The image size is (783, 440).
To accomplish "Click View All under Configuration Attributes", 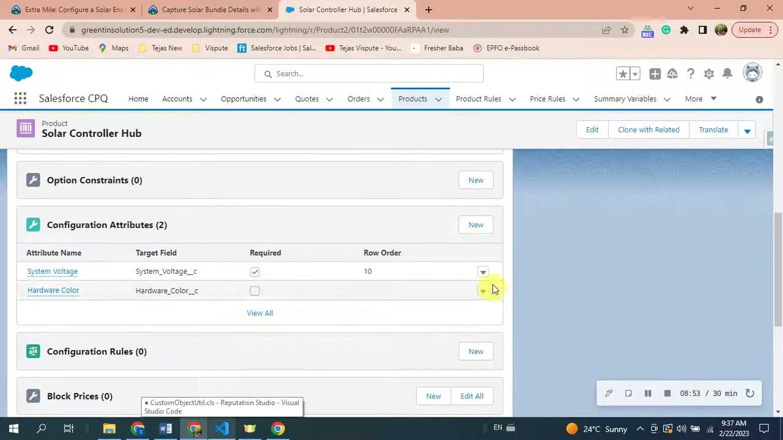I will click(260, 313).
